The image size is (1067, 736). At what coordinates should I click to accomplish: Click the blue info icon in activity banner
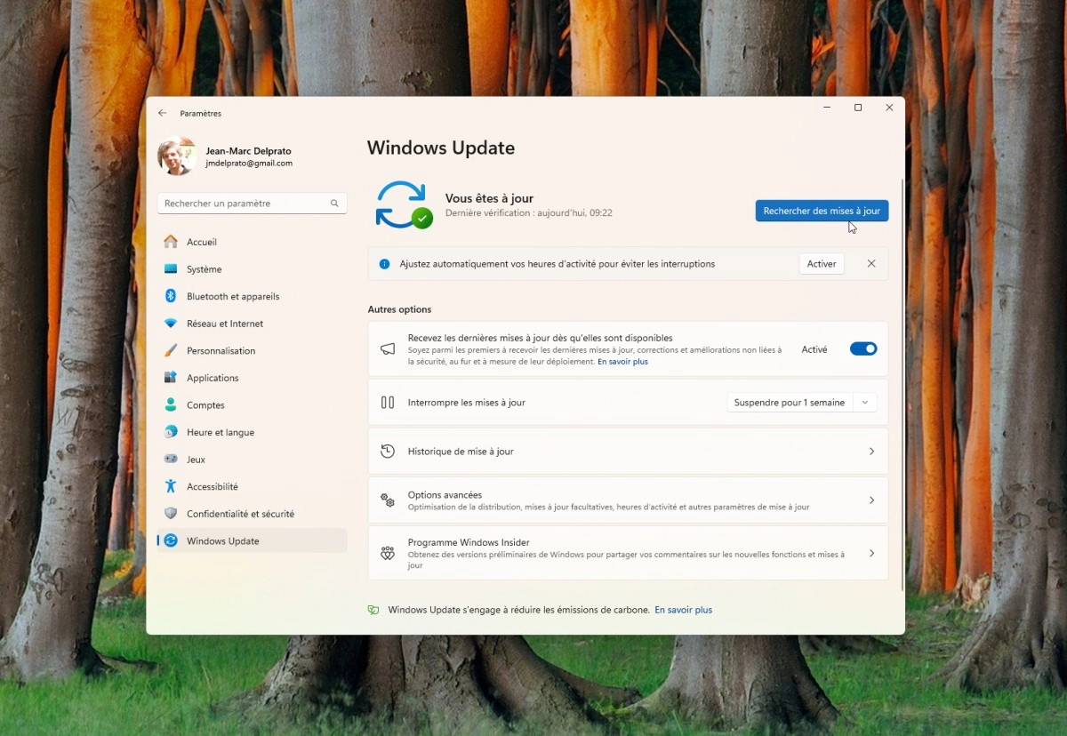pos(385,264)
